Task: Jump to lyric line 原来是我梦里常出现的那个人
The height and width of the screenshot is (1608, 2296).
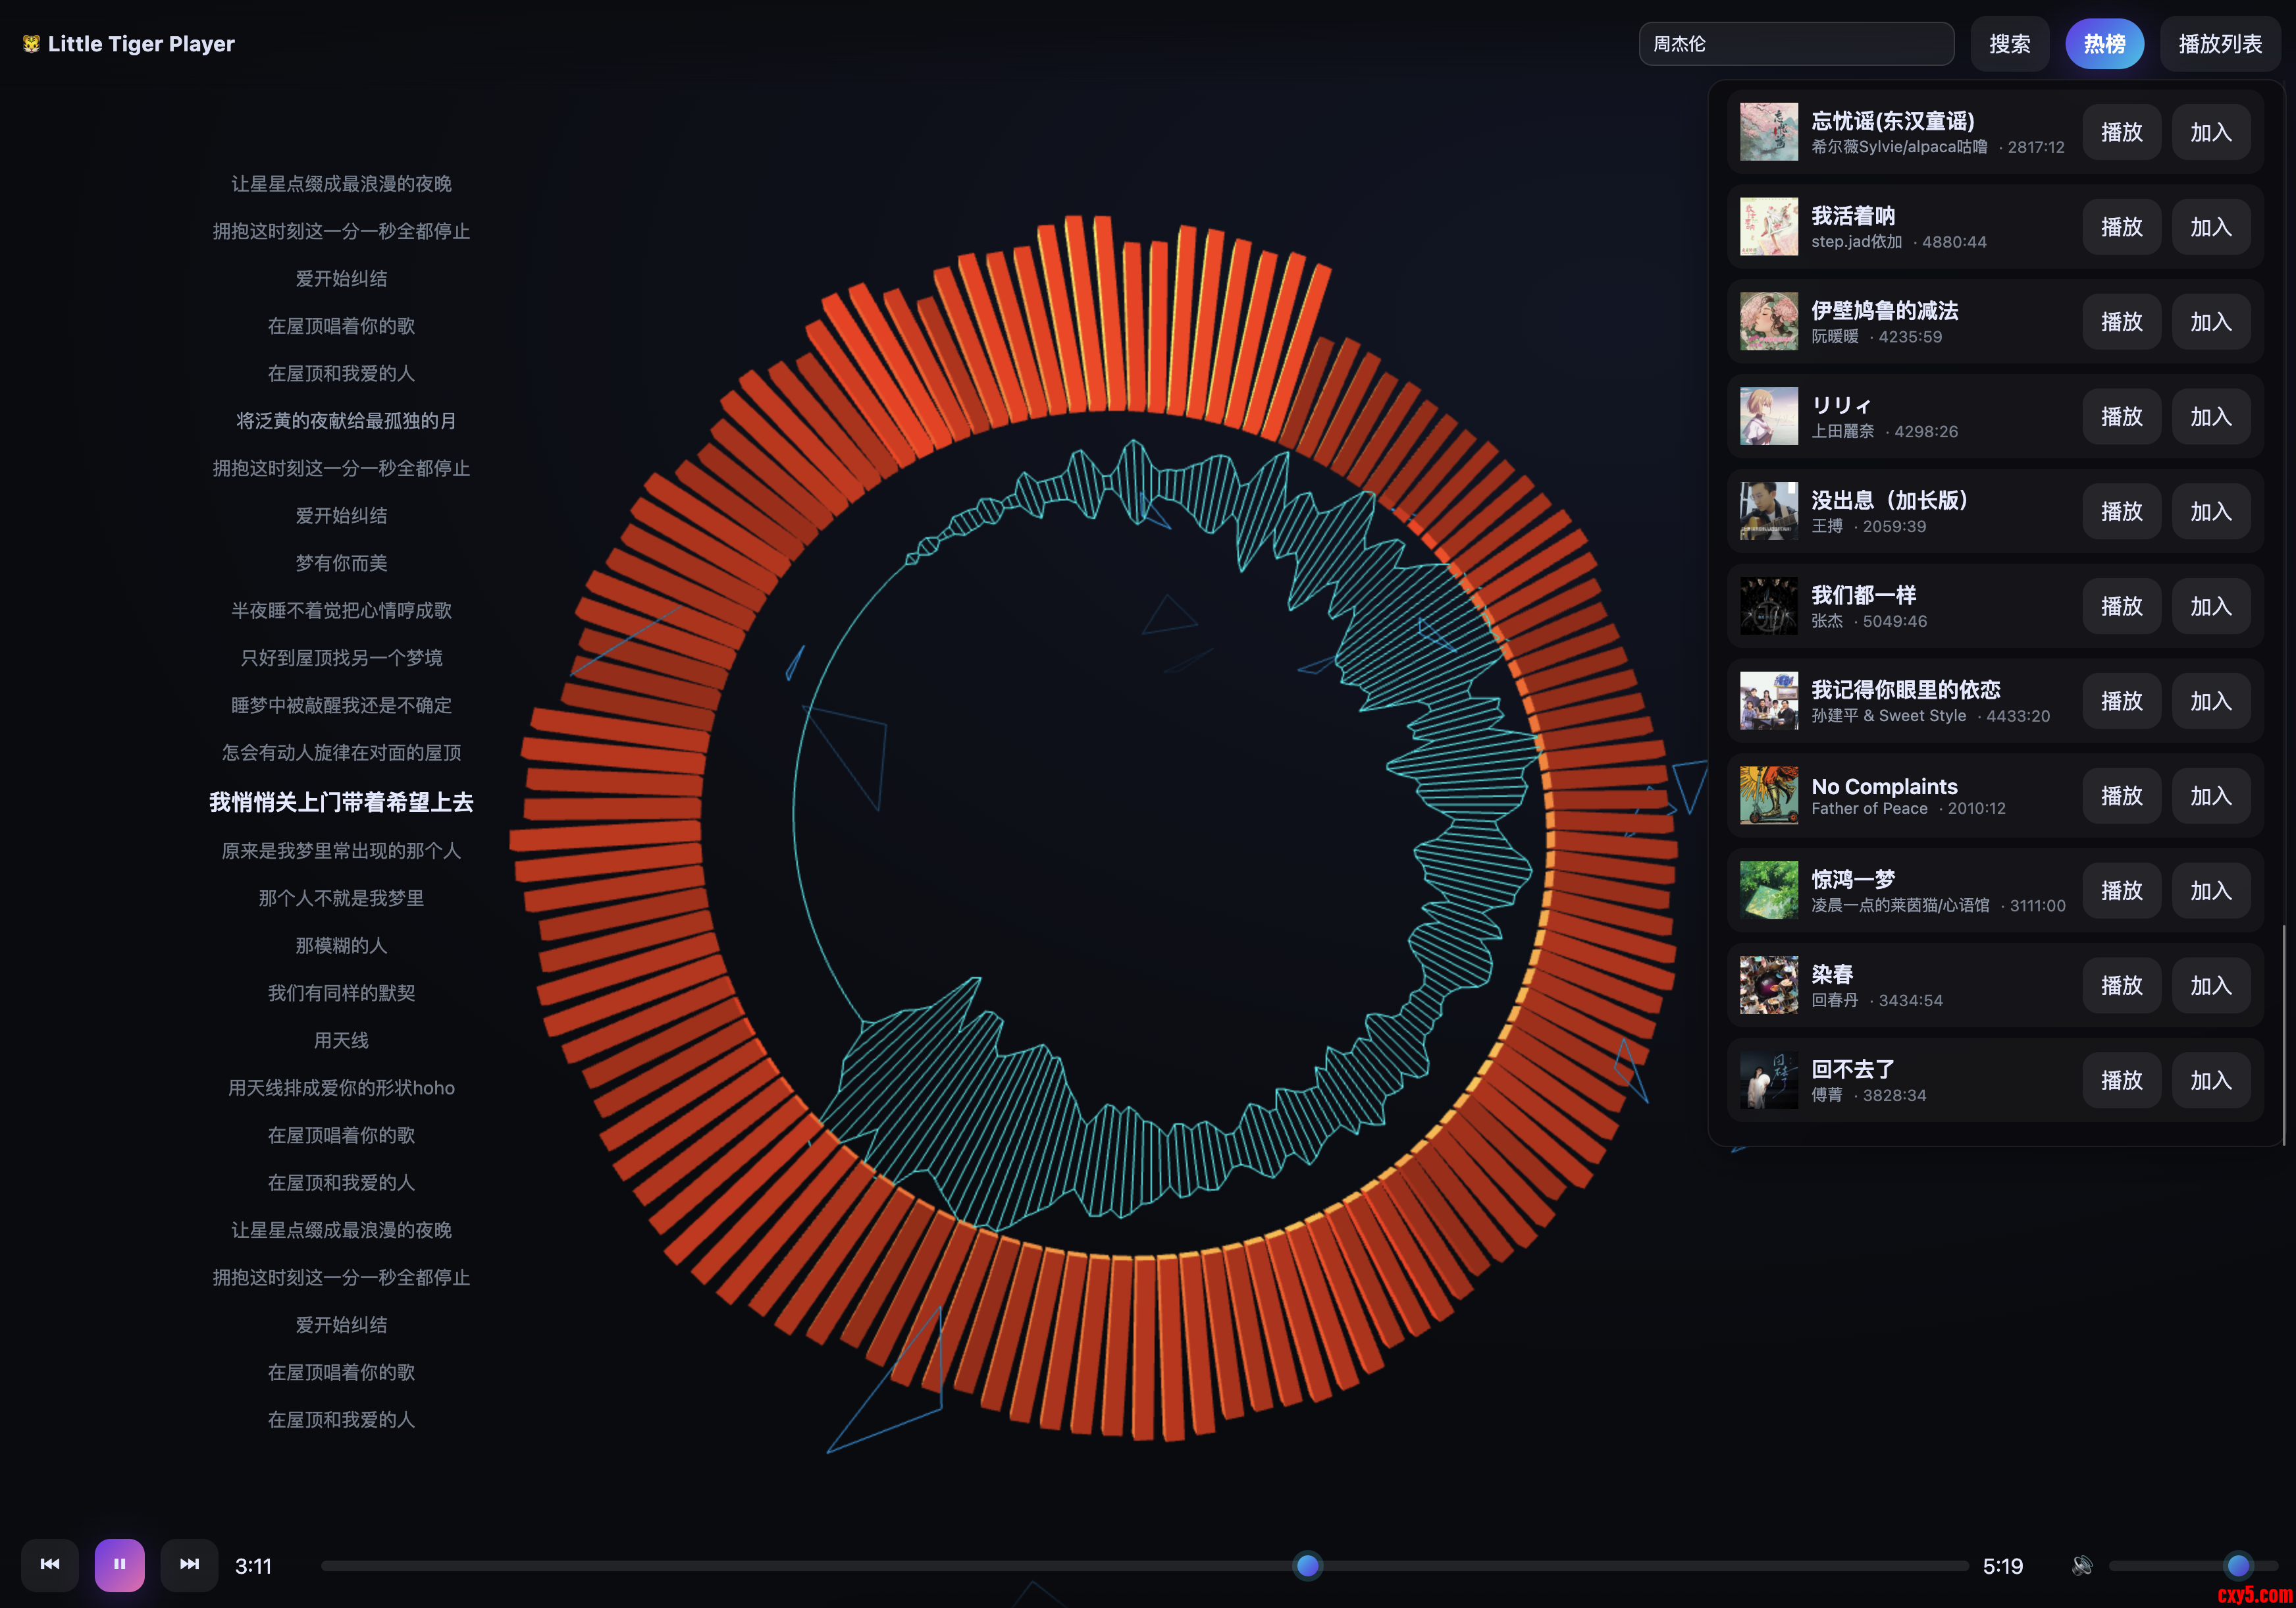Action: tap(341, 851)
